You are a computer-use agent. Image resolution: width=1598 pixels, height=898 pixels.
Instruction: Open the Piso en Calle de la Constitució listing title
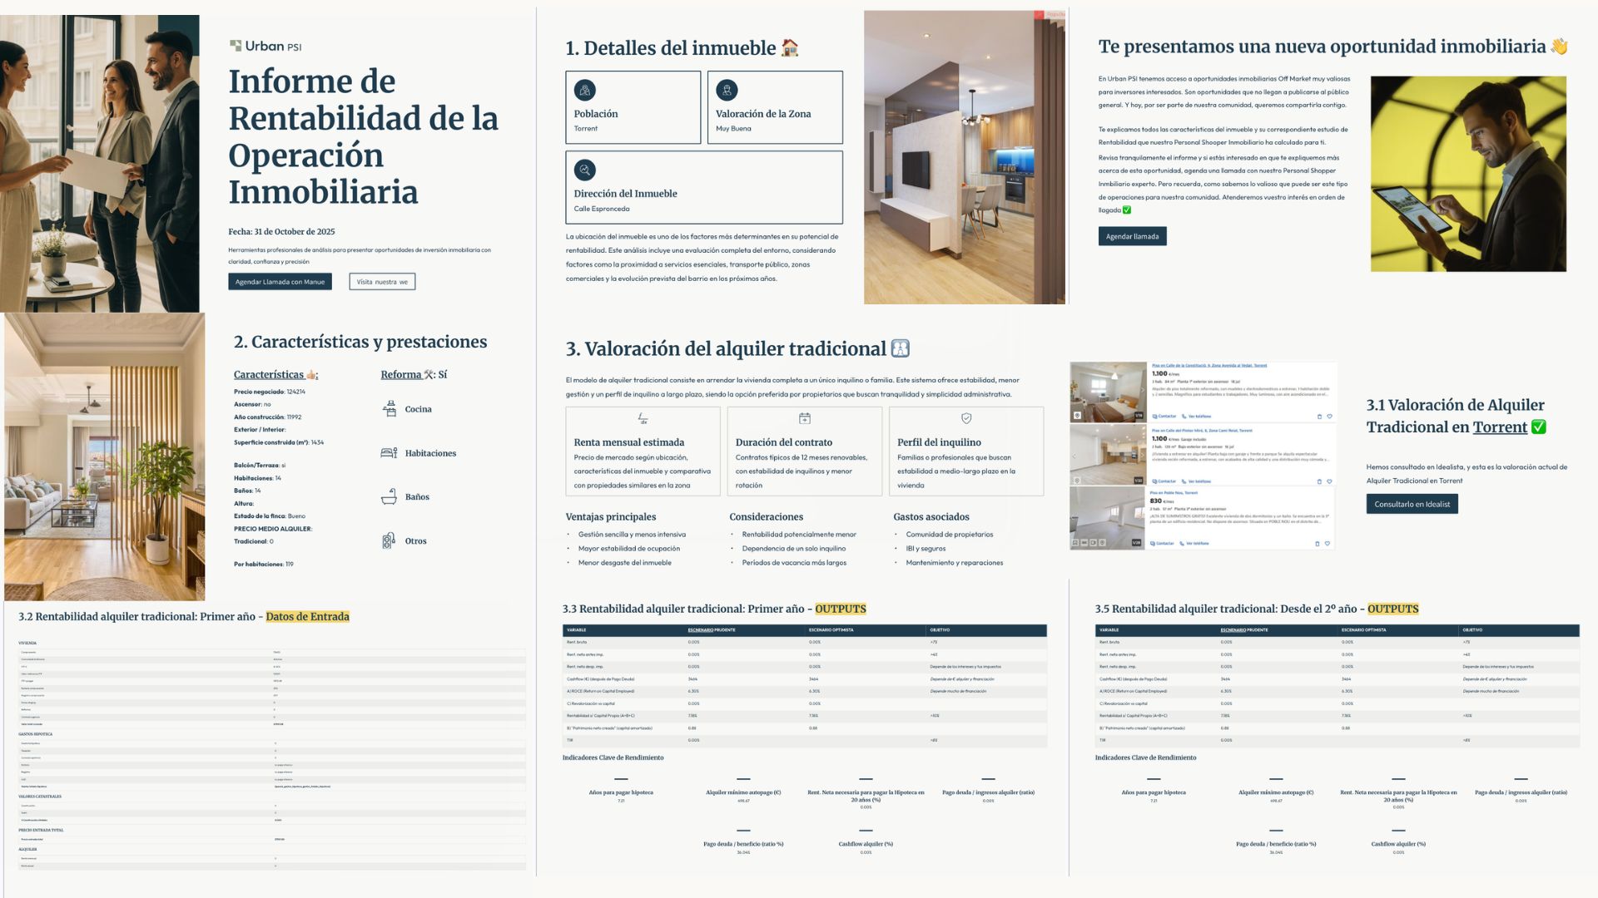click(1209, 365)
